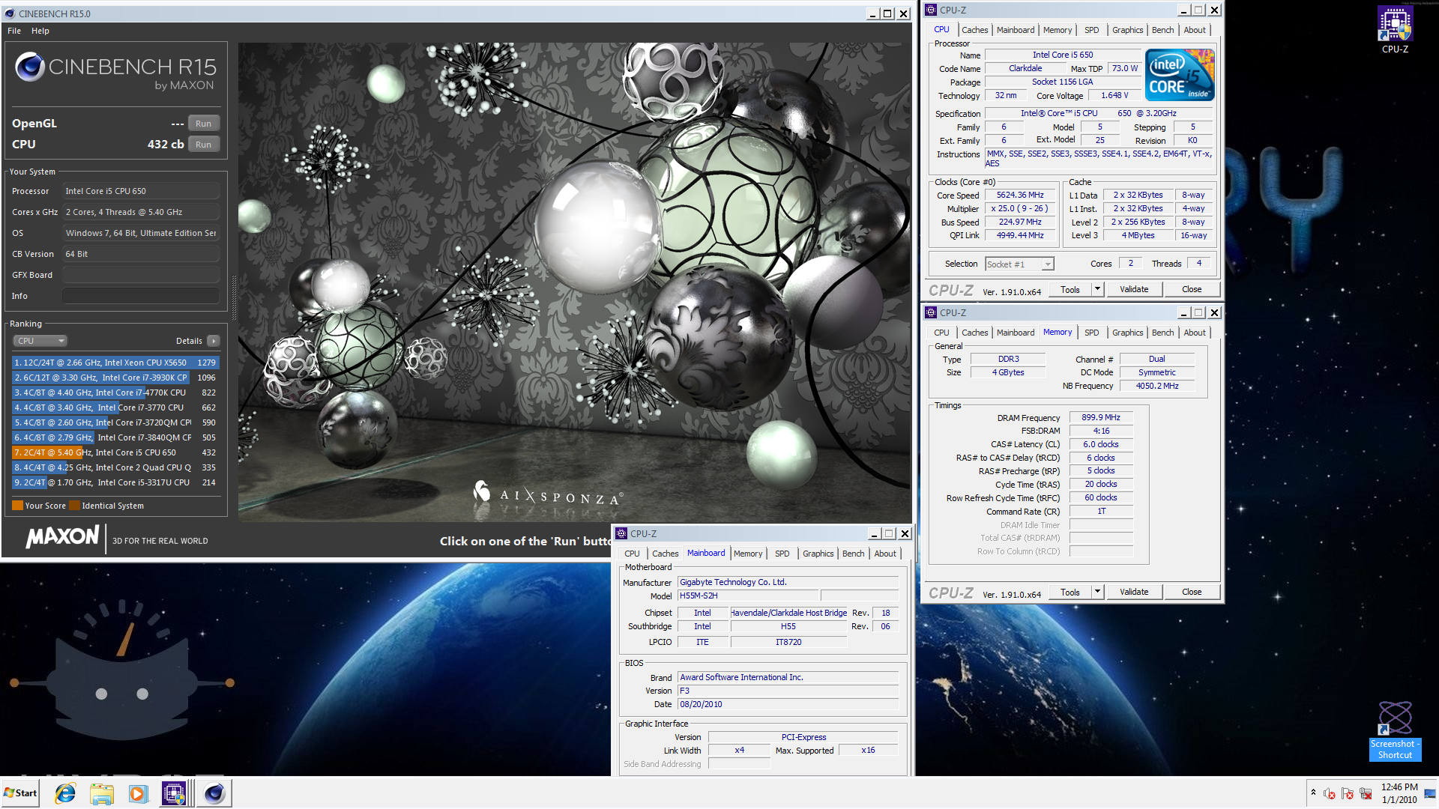Click the GFX Board field in Cinebench
Image resolution: width=1439 pixels, height=809 pixels.
tap(141, 275)
